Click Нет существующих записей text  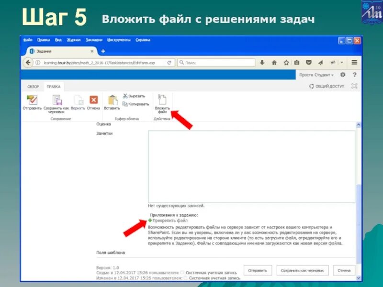[x=176, y=206]
